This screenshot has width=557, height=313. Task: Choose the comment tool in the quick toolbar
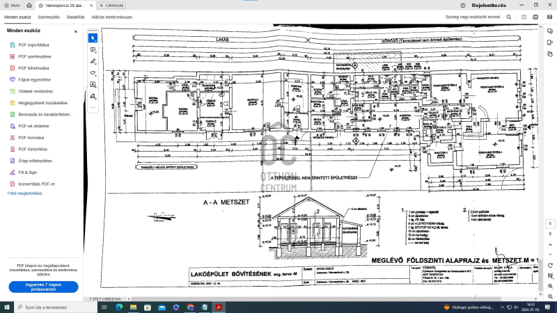click(x=93, y=49)
